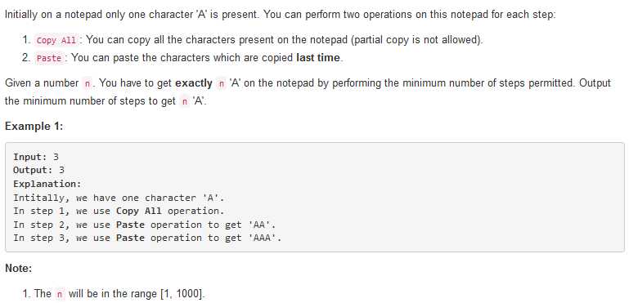Click bold 'Copy All' inside the code block
The image size is (629, 303).
139,211
